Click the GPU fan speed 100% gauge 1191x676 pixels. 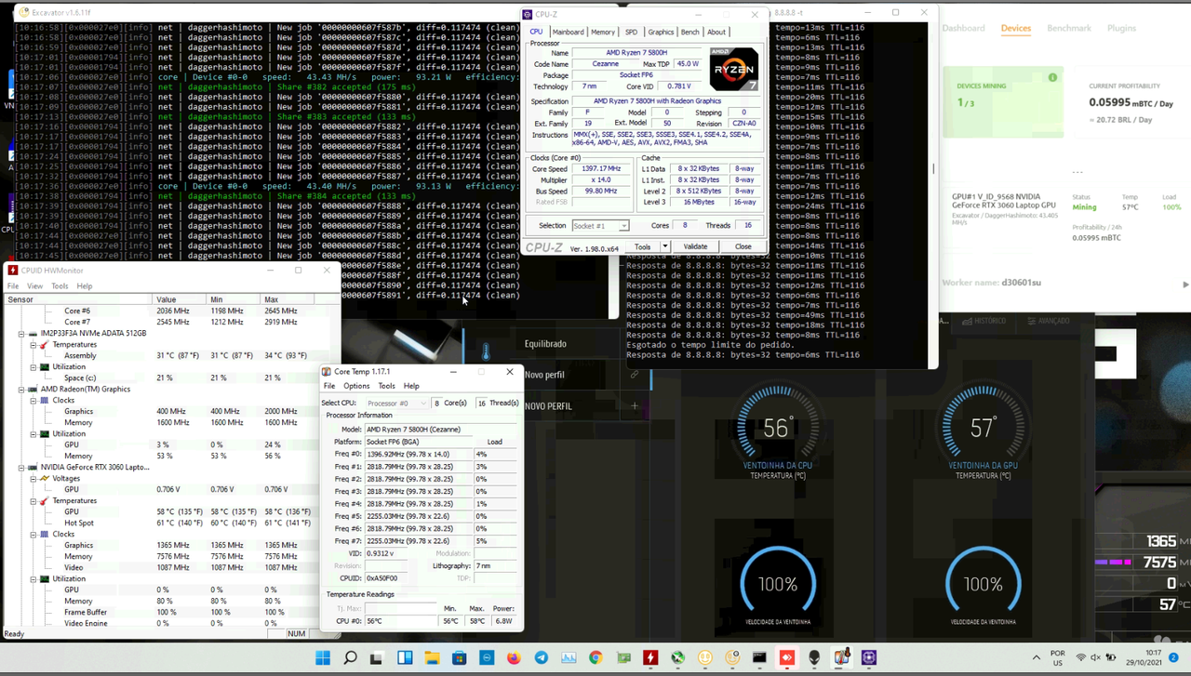coord(983,584)
